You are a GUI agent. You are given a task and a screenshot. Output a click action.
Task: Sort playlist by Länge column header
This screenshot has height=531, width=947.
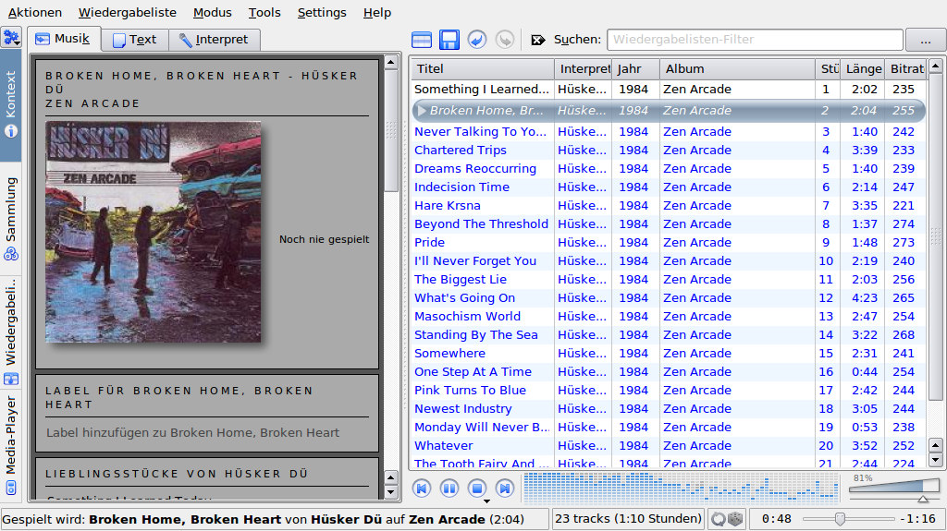(x=863, y=68)
